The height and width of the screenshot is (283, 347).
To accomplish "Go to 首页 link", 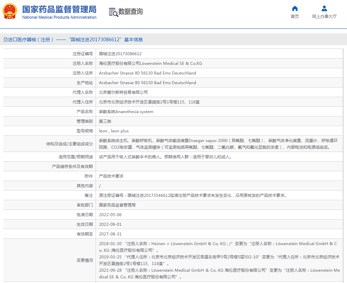I will 295,16.
